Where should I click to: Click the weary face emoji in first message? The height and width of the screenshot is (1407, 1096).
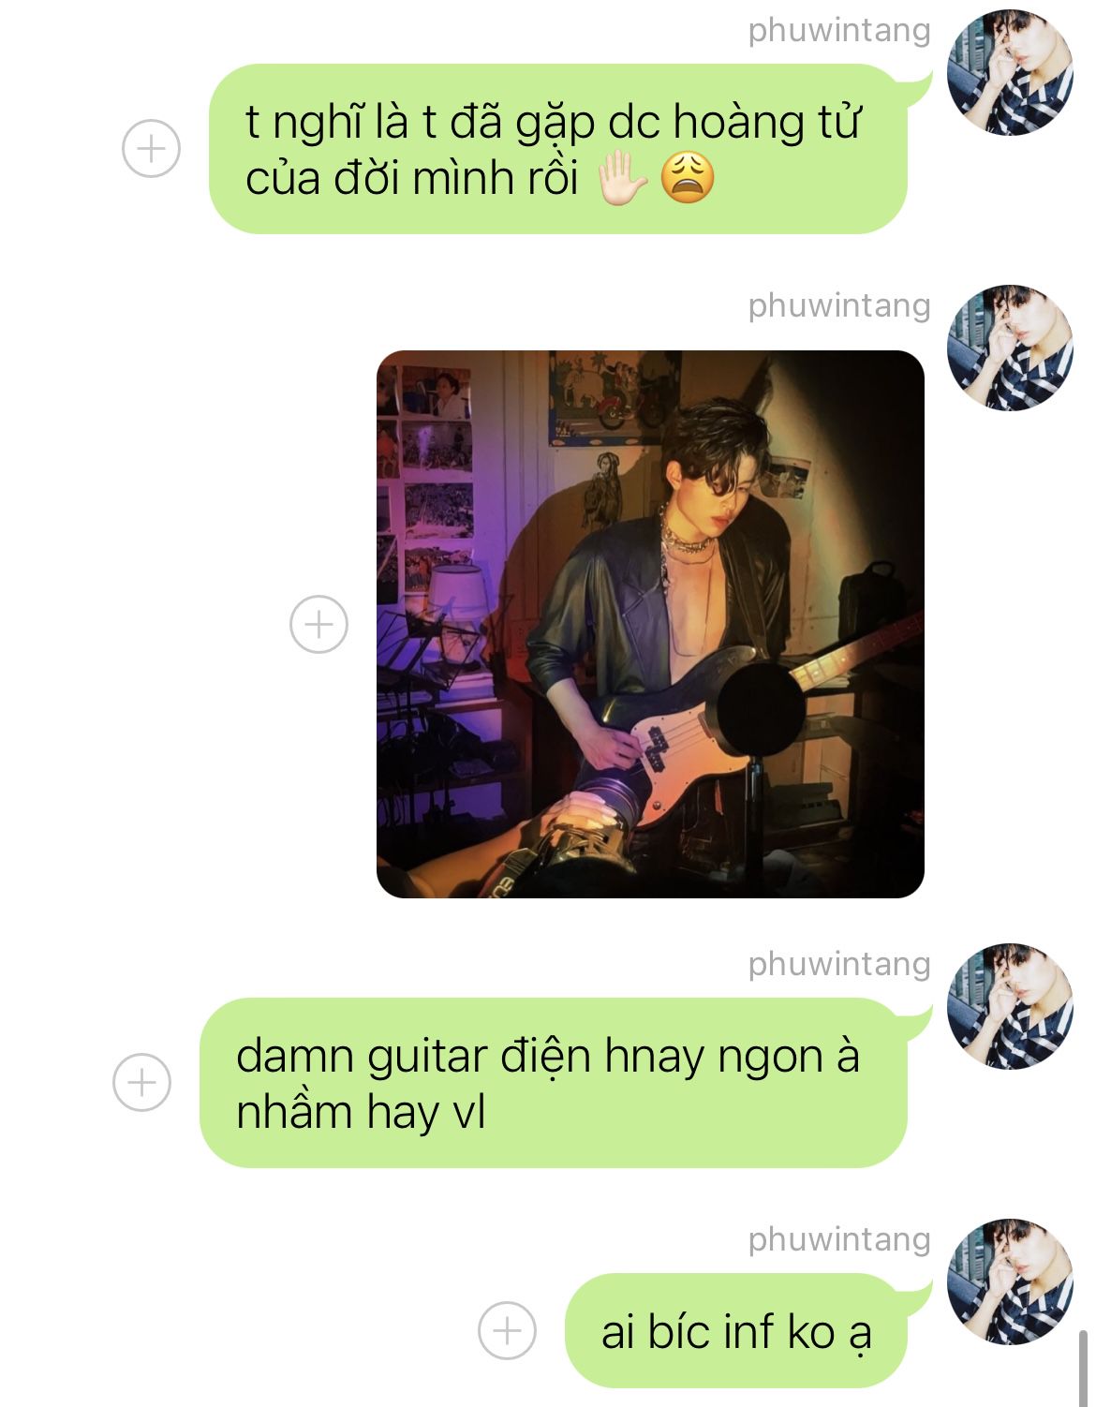[x=688, y=179]
